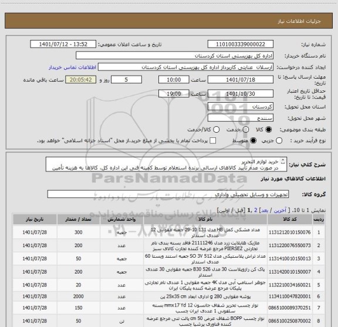Click the بعد pagination link
Screen dimensions: 338x327
[x=265, y=210]
